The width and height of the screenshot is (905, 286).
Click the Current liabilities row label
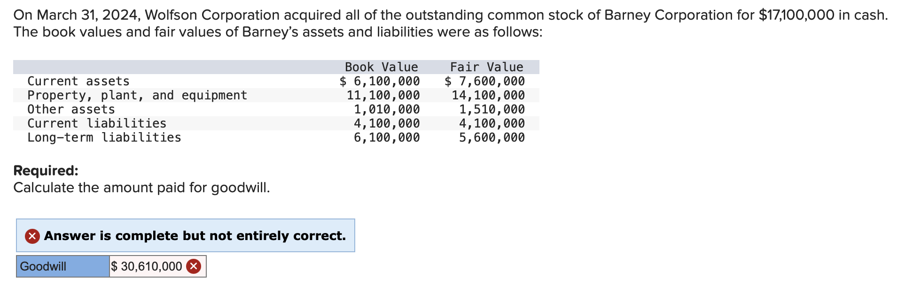click(97, 123)
